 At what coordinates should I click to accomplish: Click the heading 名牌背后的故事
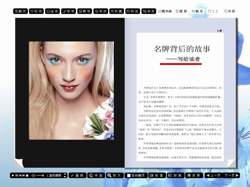click(x=182, y=49)
